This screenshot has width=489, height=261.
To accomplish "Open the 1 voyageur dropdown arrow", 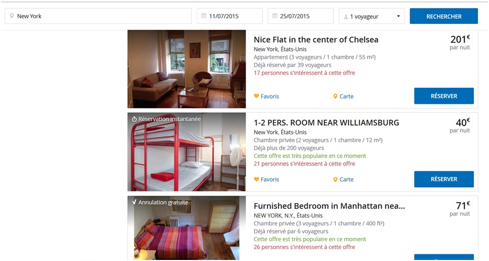I will pos(398,16).
